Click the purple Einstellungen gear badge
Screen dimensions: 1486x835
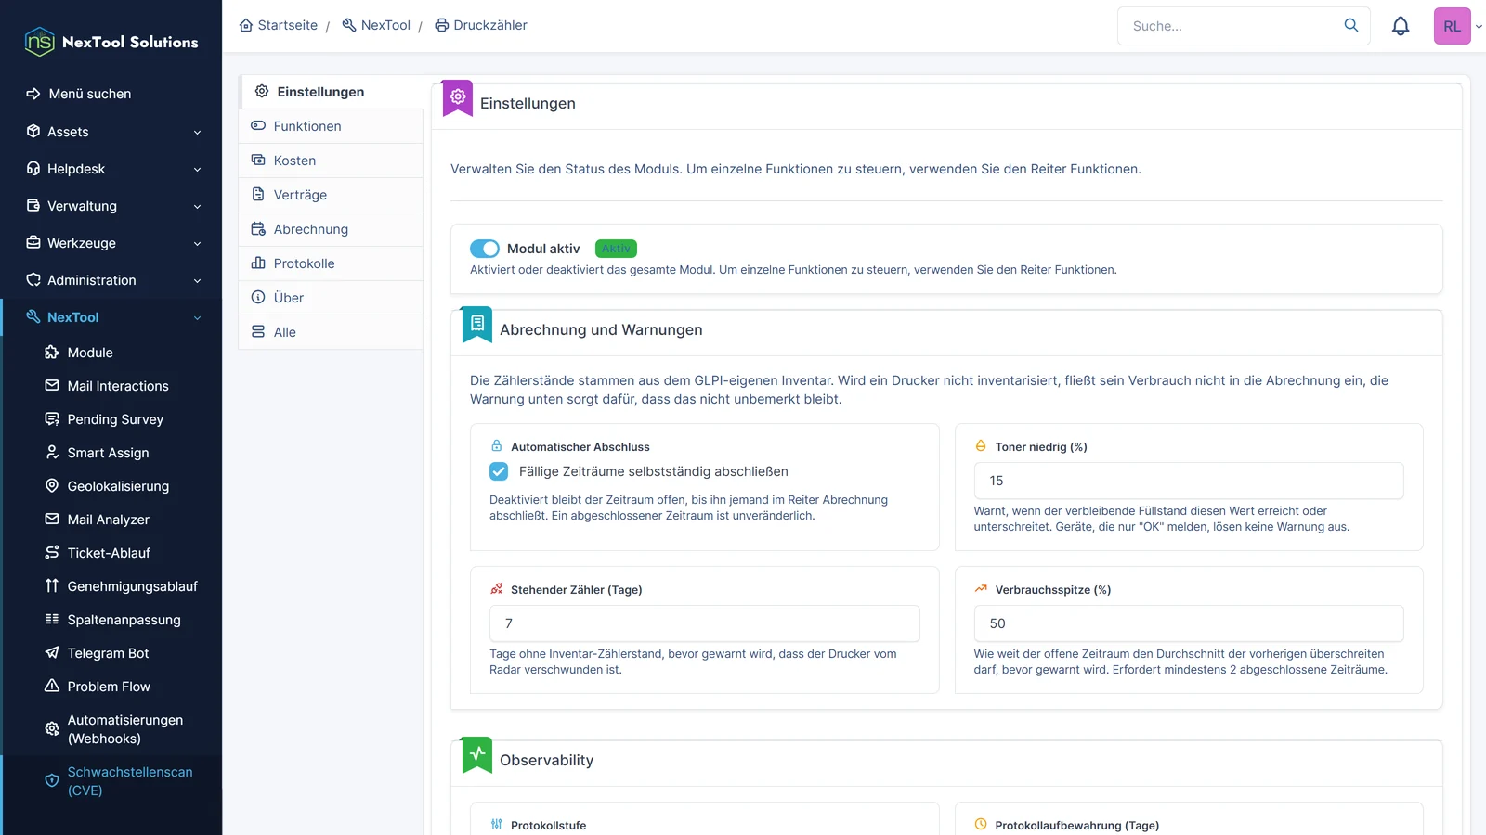tap(458, 97)
